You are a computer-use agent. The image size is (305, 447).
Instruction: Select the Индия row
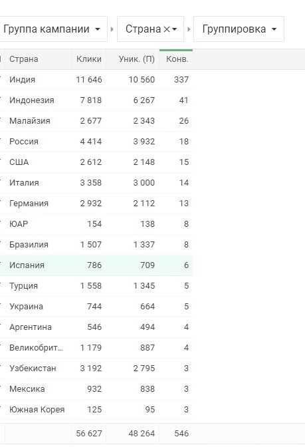click(96, 80)
